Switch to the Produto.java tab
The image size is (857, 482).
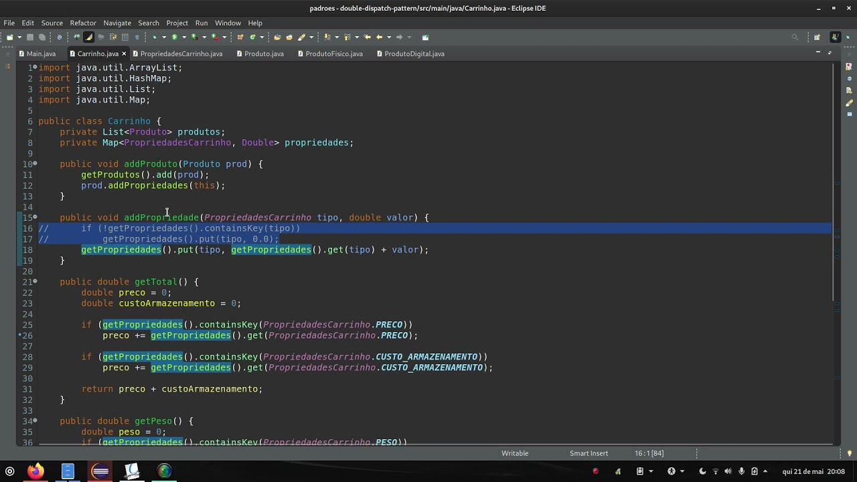pos(260,54)
